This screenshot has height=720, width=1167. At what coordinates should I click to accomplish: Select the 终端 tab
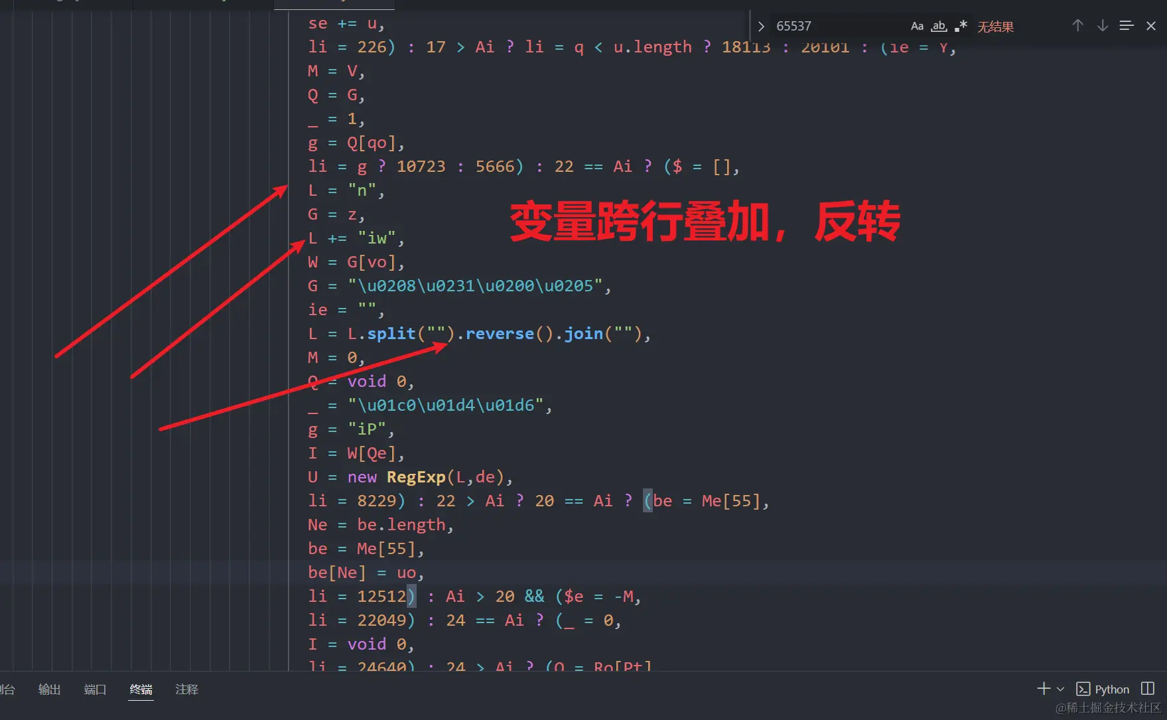pos(141,689)
